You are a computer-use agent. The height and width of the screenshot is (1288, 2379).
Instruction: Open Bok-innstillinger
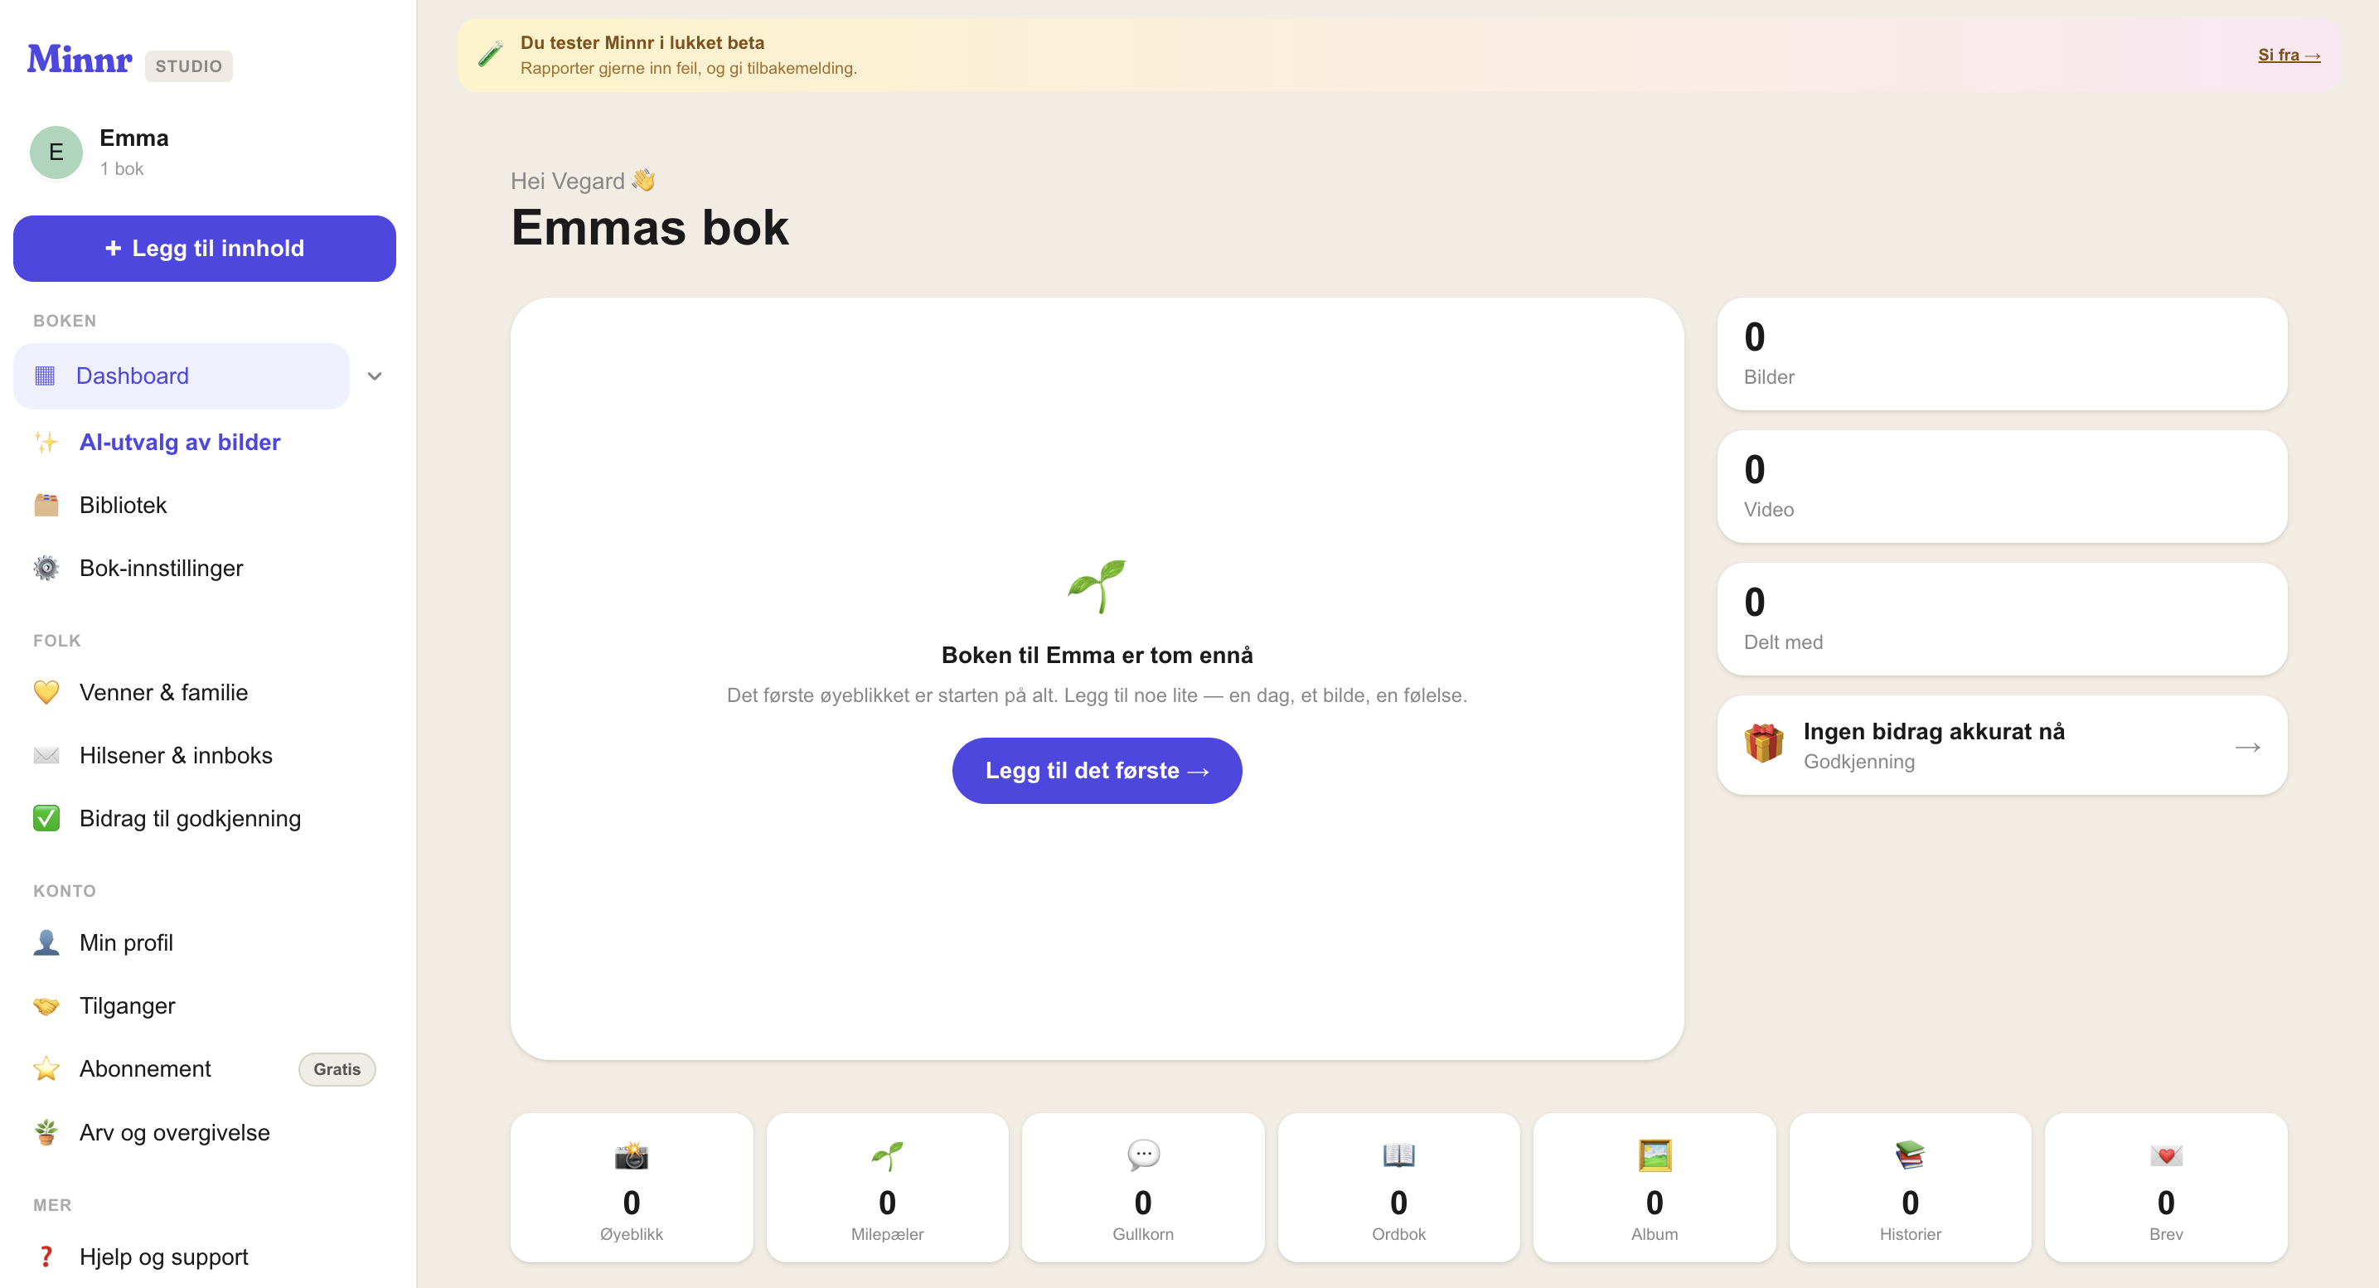coord(204,568)
